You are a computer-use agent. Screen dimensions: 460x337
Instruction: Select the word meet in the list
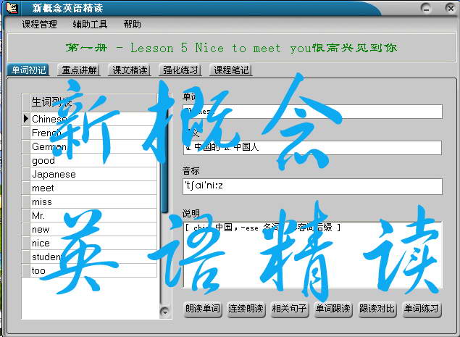(x=93, y=188)
